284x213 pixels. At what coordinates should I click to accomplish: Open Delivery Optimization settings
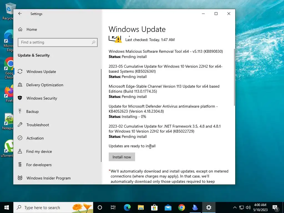pos(40,85)
